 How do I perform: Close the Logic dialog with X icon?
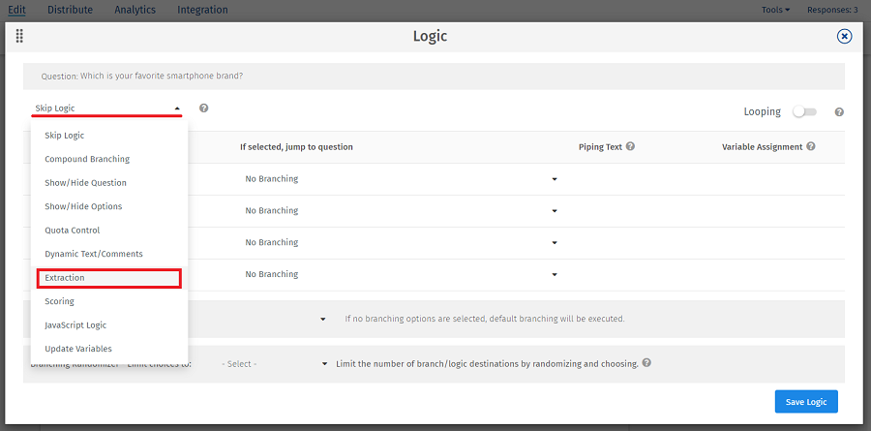[x=844, y=36]
